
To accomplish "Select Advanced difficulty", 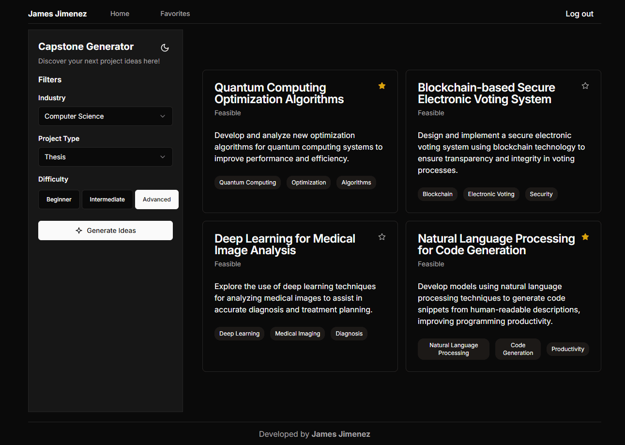I will [x=157, y=199].
